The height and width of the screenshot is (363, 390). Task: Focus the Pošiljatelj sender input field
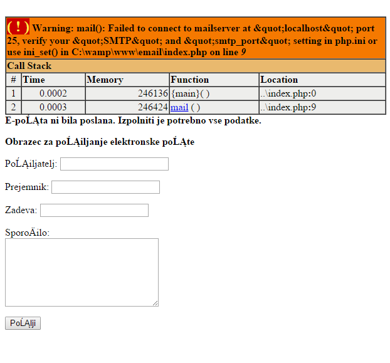click(x=114, y=164)
